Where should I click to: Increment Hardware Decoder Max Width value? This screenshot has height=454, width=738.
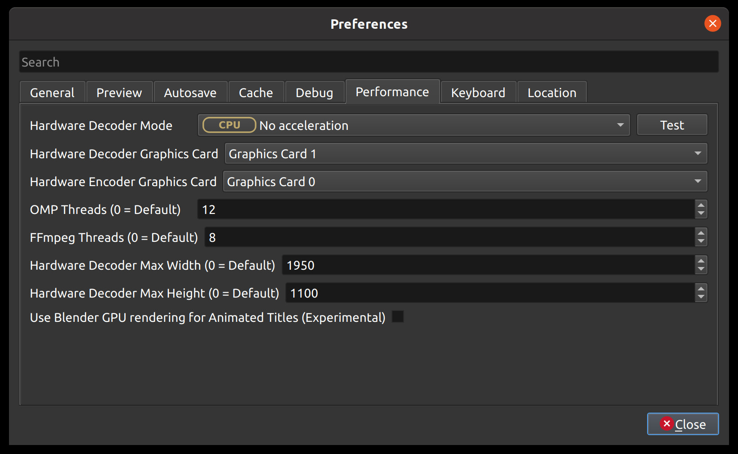click(701, 262)
